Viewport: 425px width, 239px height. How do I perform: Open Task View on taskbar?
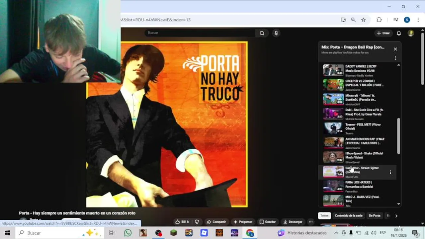pos(112,233)
